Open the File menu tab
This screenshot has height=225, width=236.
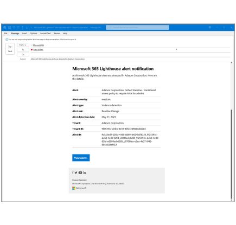tap(6, 34)
